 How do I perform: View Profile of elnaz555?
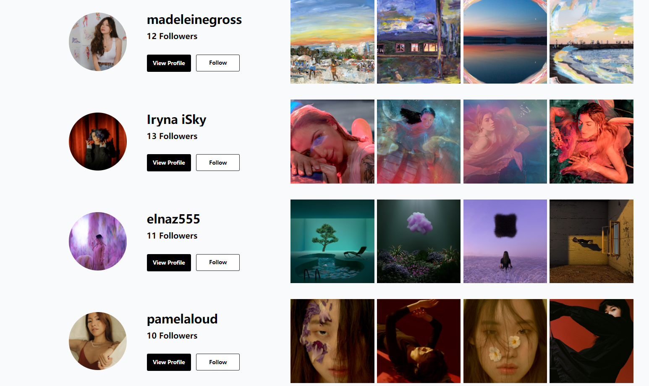tap(169, 263)
